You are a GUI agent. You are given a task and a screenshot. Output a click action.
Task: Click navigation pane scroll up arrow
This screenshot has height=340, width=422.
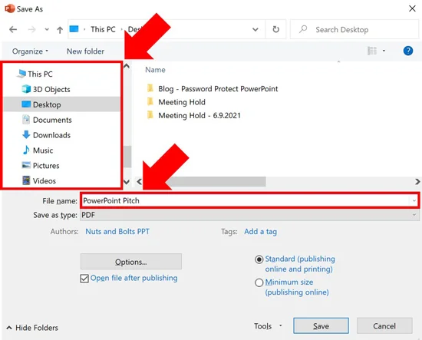127,66
